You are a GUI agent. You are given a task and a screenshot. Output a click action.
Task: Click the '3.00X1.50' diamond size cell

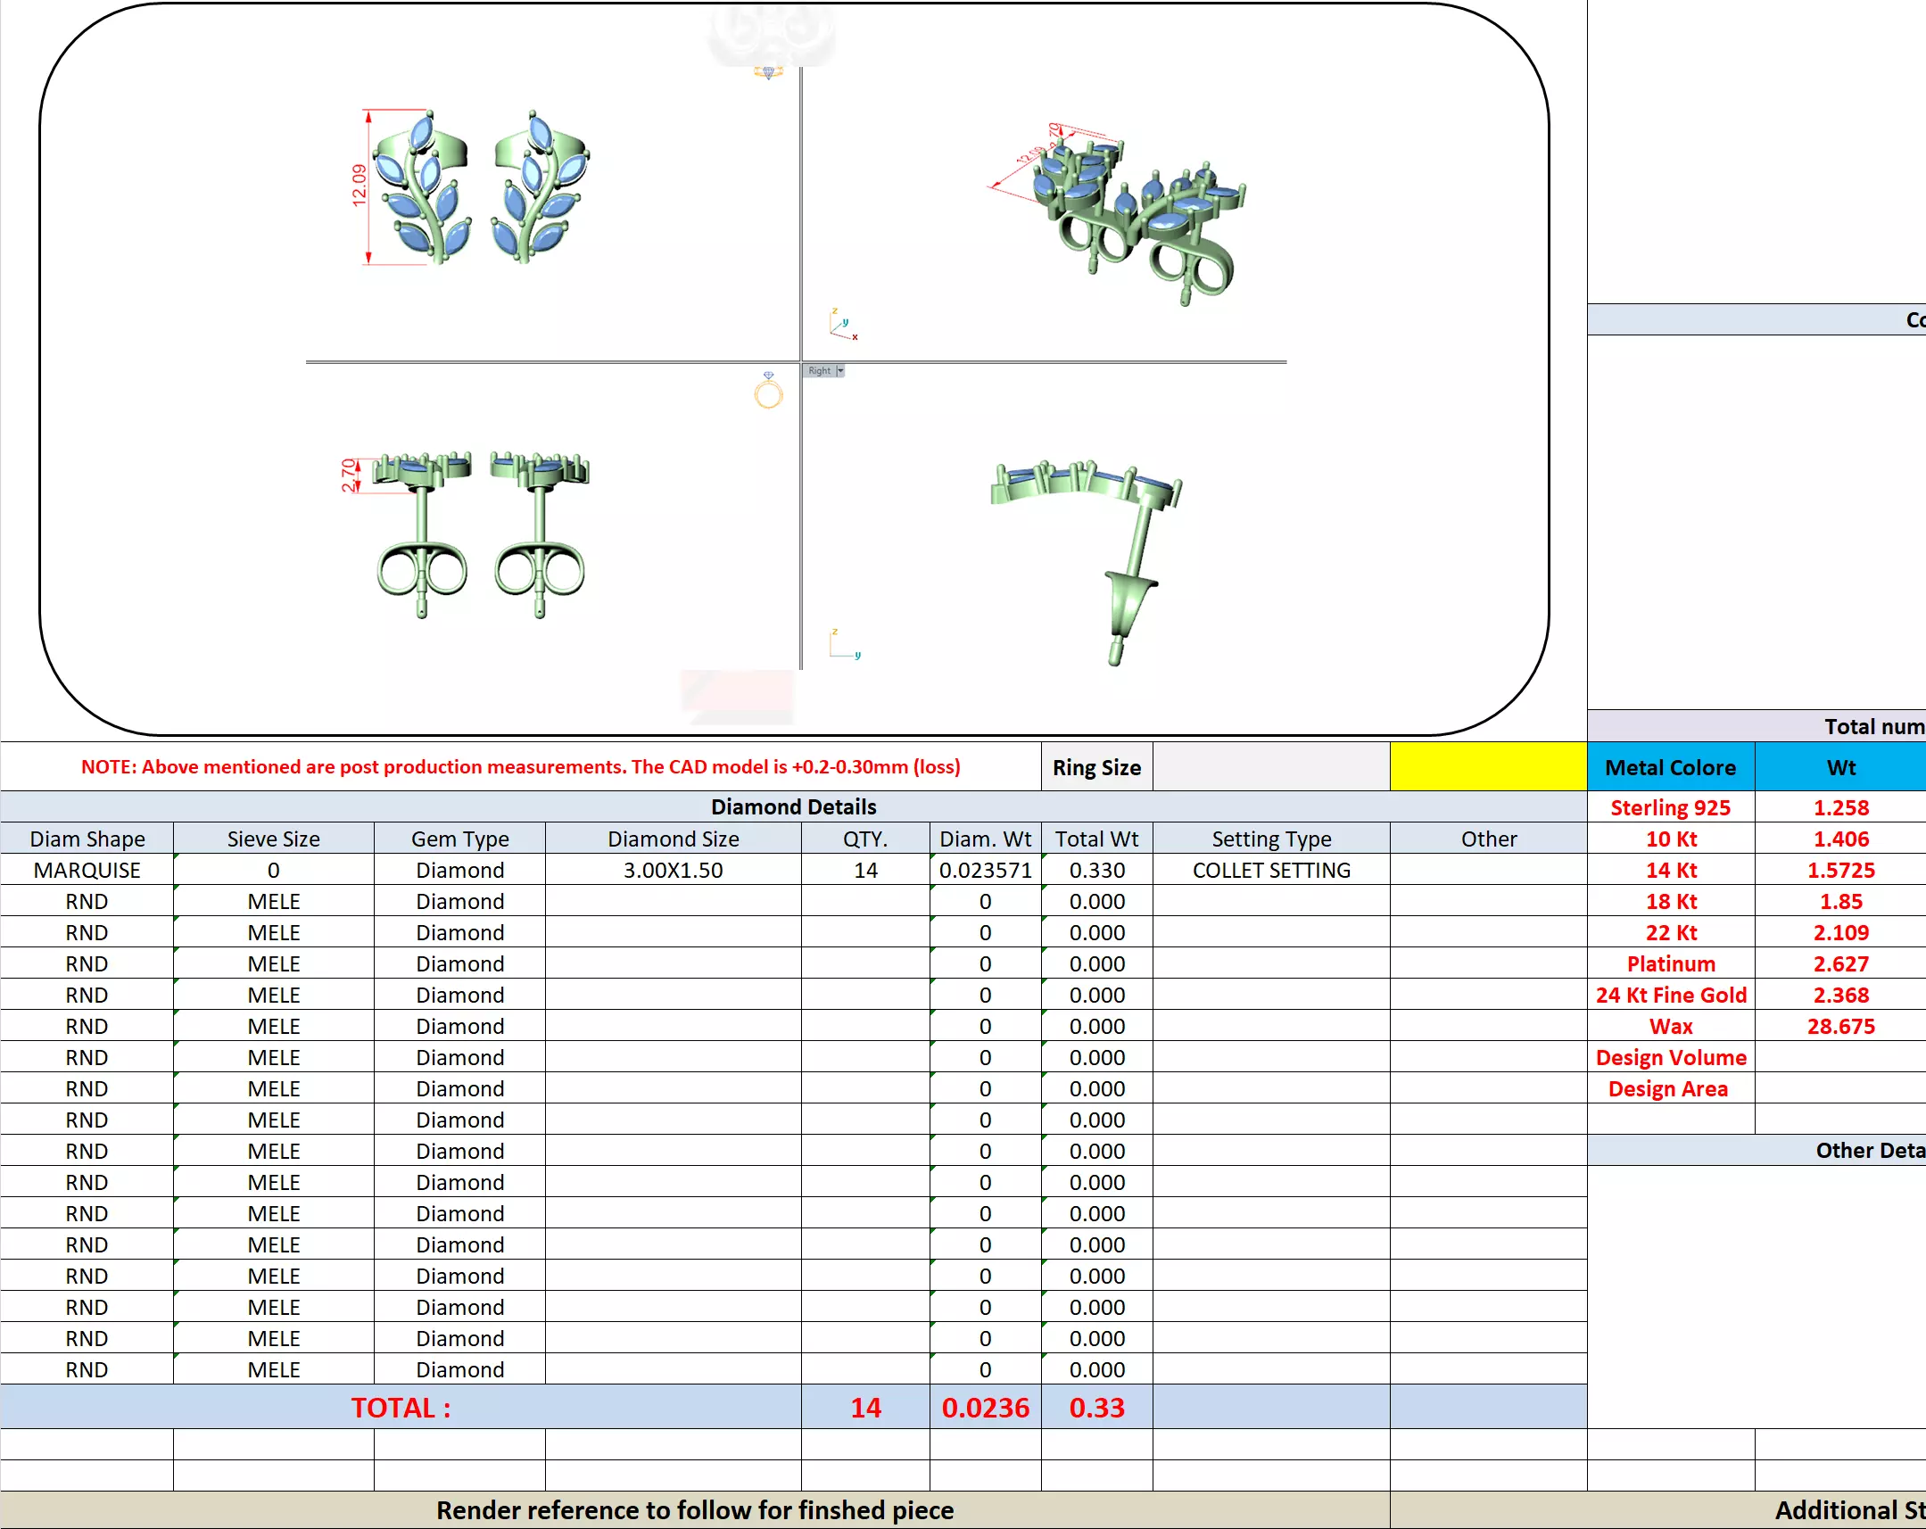pyautogui.click(x=673, y=870)
